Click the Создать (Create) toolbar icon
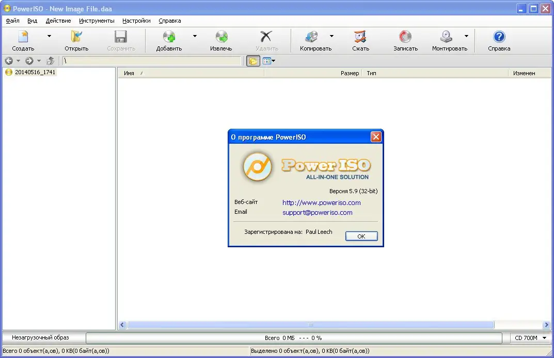Viewport: 554px width, 358px height. click(x=23, y=37)
